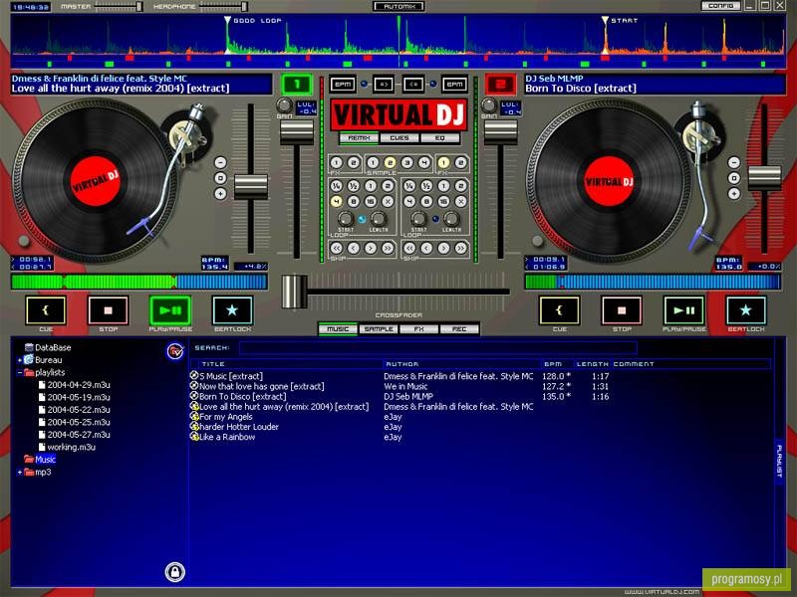Click the right BPM button
797x597 pixels.
coord(454,85)
